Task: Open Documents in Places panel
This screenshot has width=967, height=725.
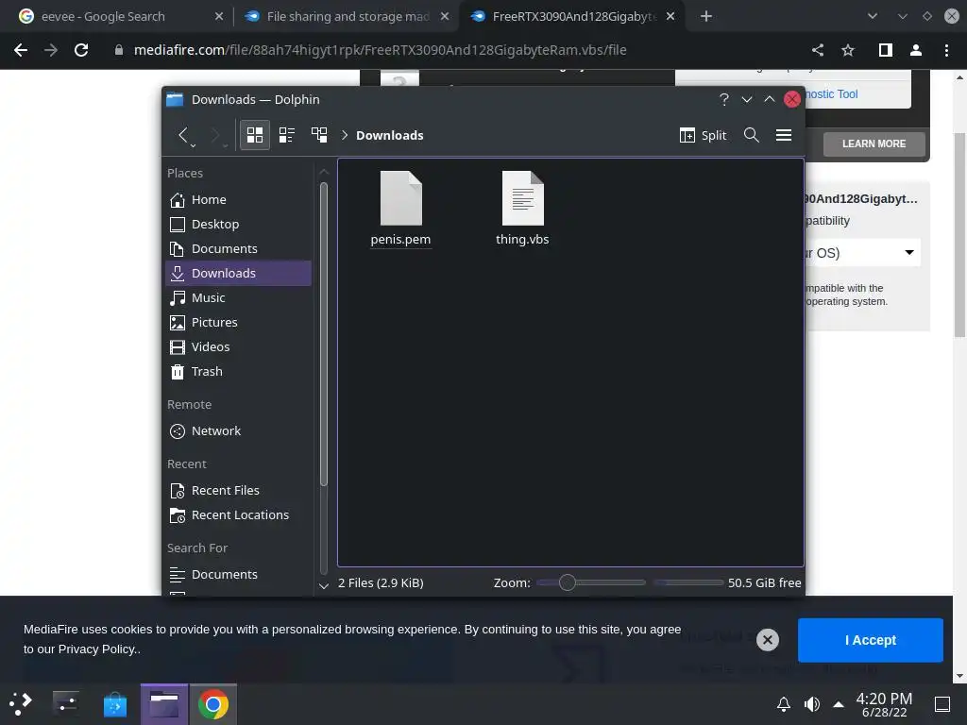Action: pyautogui.click(x=238, y=249)
